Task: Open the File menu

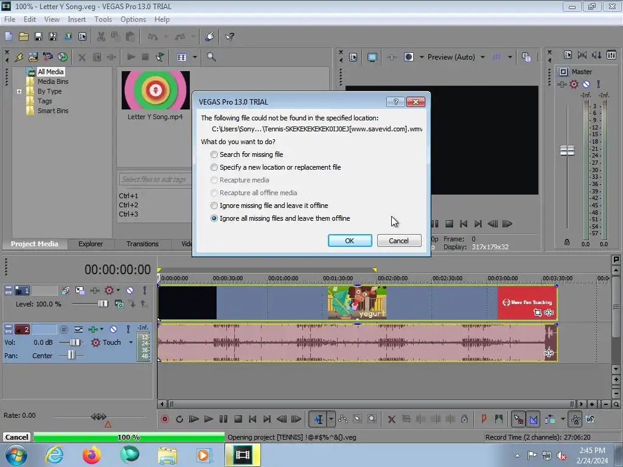Action: click(10, 19)
